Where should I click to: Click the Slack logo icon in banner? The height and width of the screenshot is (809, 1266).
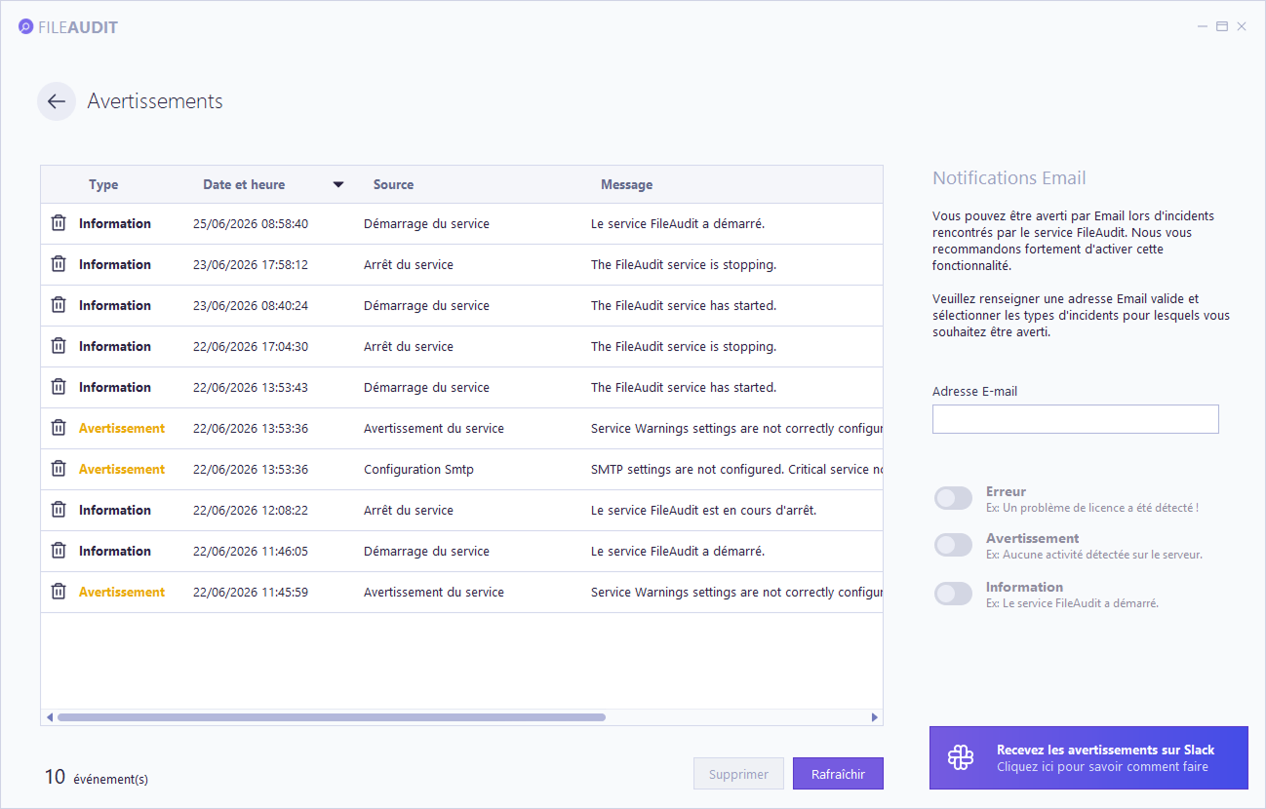coord(961,757)
